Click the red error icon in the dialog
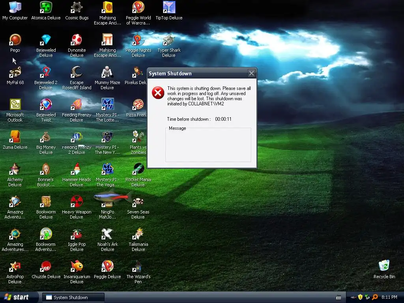 (x=158, y=93)
